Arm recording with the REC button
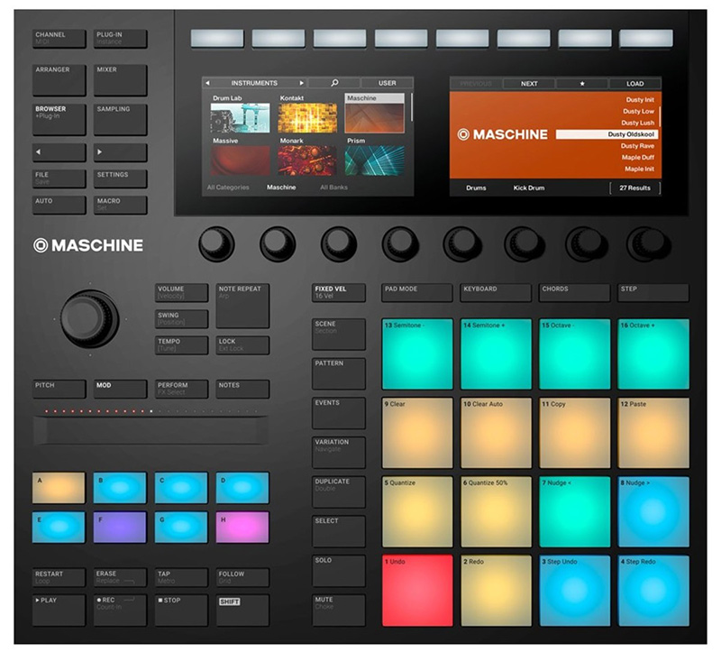721x652 pixels. pyautogui.click(x=120, y=610)
